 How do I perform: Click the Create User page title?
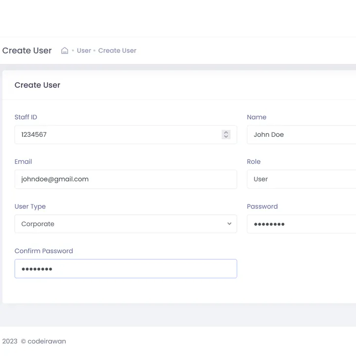pos(27,51)
